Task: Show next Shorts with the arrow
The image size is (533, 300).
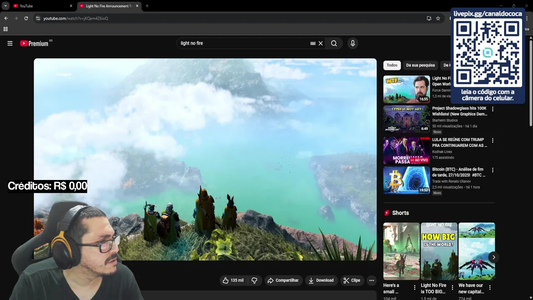Action: pyautogui.click(x=493, y=257)
